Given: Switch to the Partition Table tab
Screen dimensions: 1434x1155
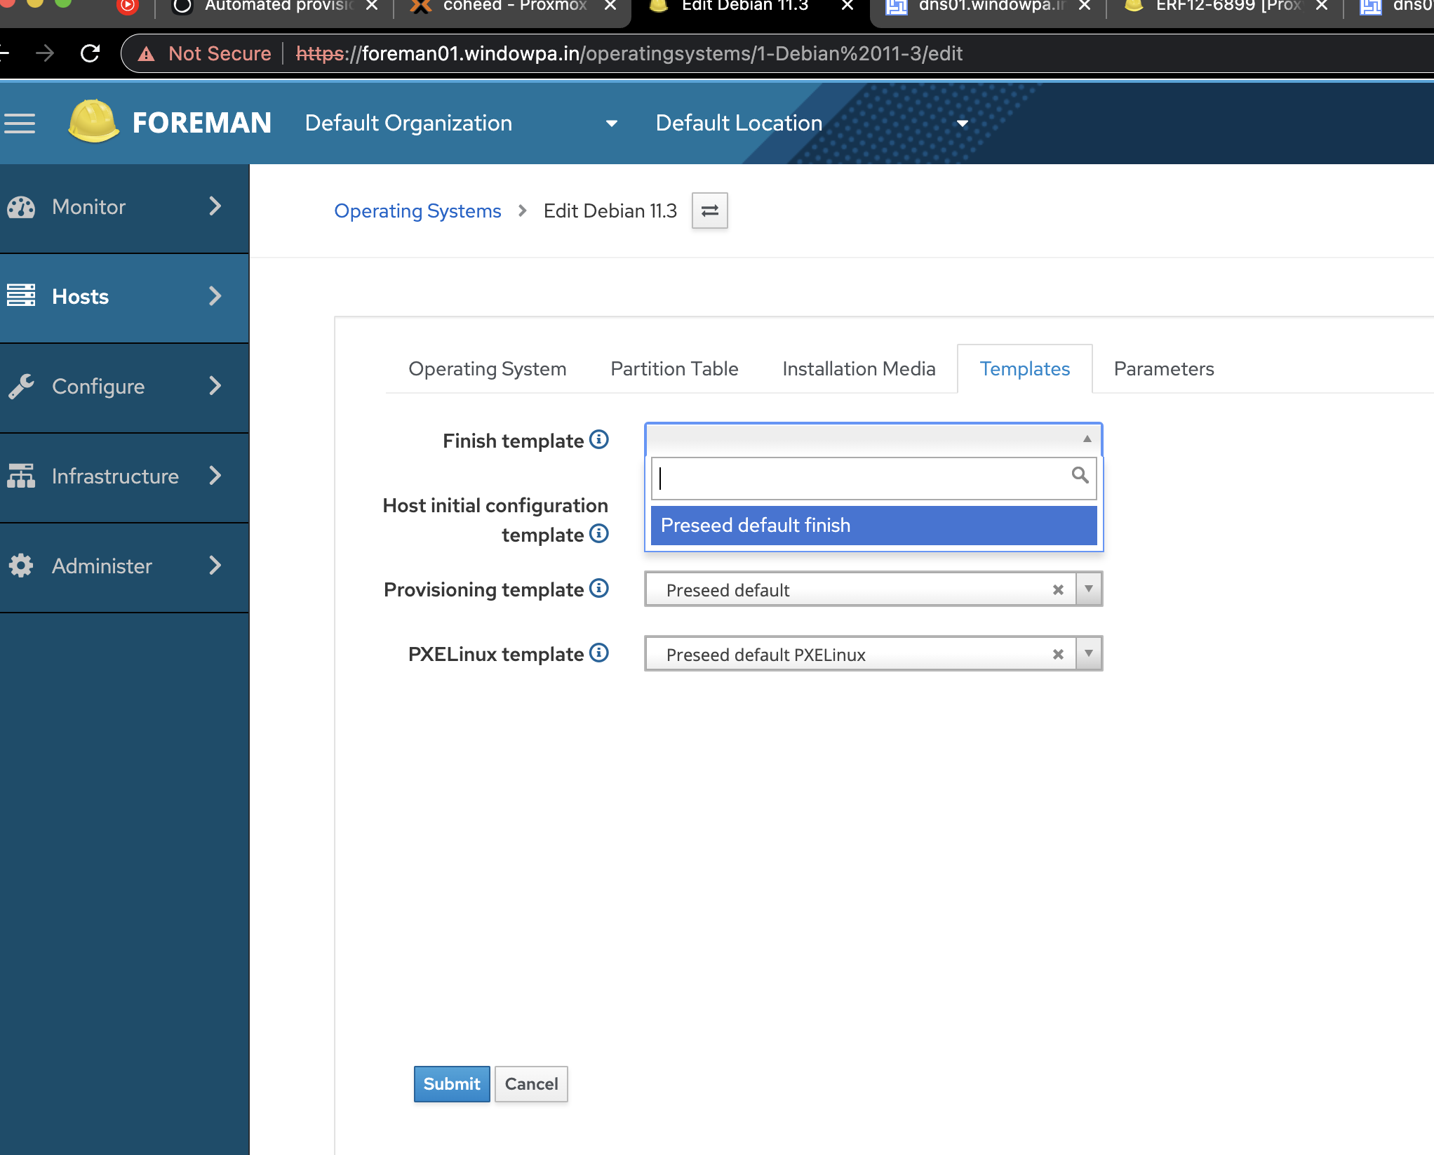Looking at the screenshot, I should (x=674, y=369).
